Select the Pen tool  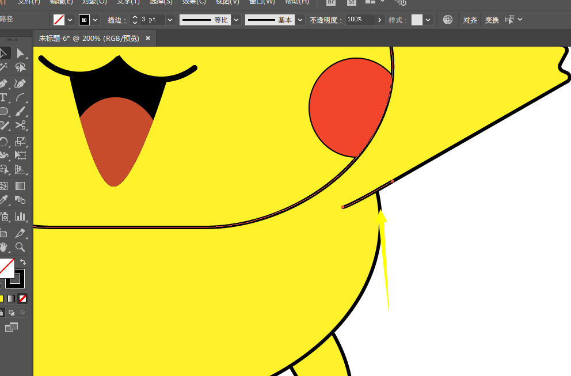3,84
